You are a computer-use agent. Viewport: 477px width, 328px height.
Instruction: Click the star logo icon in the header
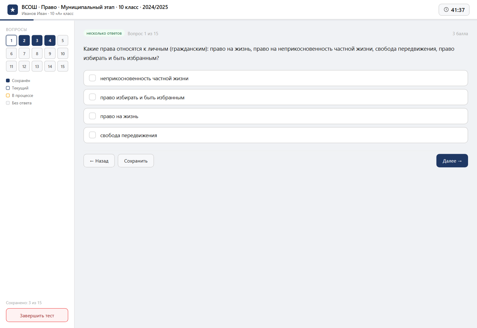coord(13,10)
